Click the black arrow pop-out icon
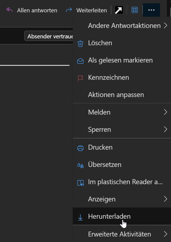Viewport: 171px width, 242px height. pyautogui.click(x=119, y=10)
